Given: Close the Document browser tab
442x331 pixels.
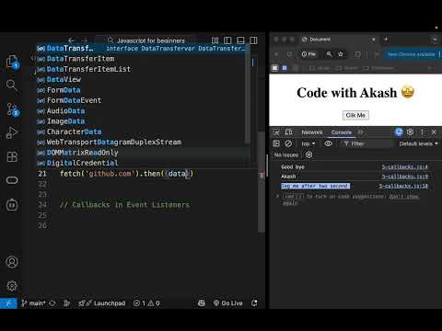Looking at the screenshot, I should pyautogui.click(x=373, y=40).
